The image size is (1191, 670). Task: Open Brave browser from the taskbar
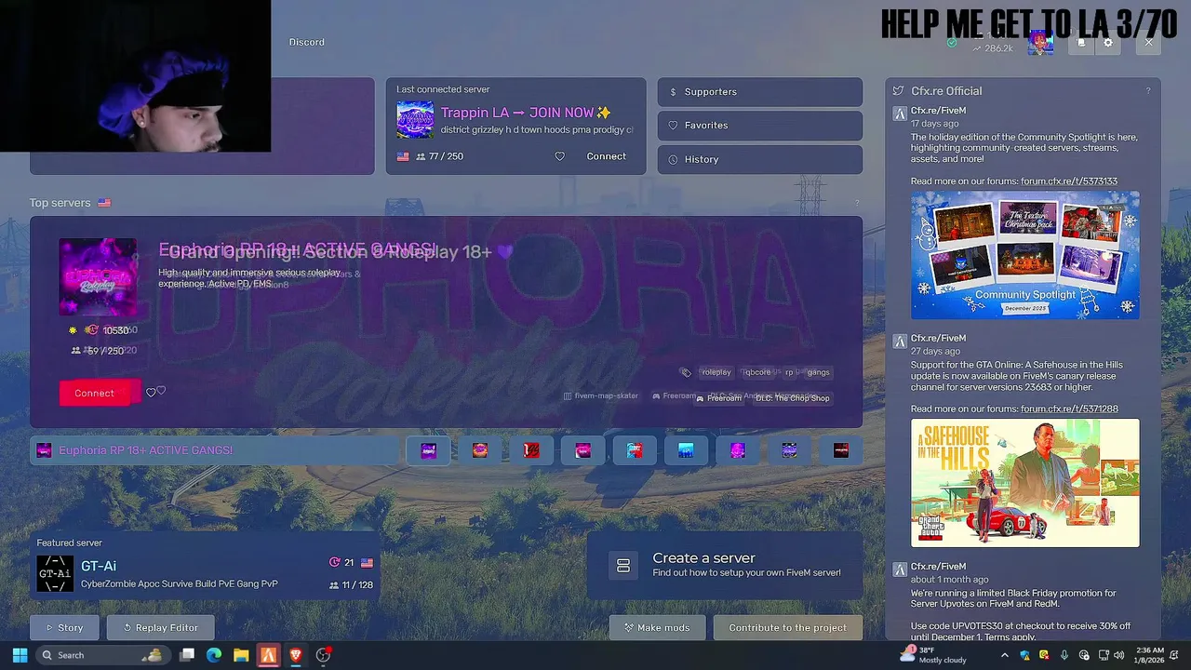click(296, 655)
